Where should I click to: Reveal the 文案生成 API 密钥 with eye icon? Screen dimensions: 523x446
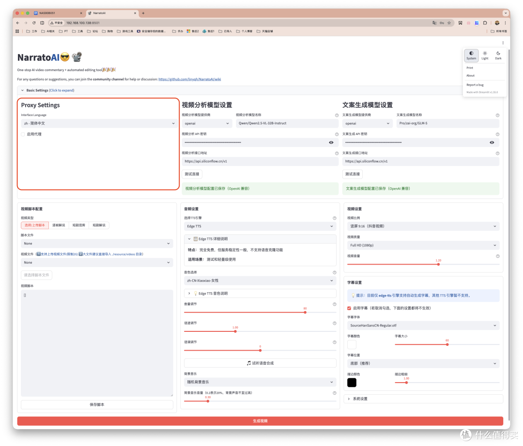[492, 143]
